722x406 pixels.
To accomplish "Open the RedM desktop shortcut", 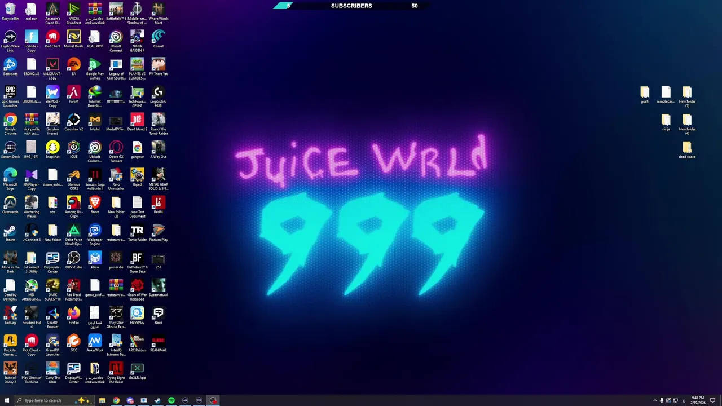I will 159,205.
